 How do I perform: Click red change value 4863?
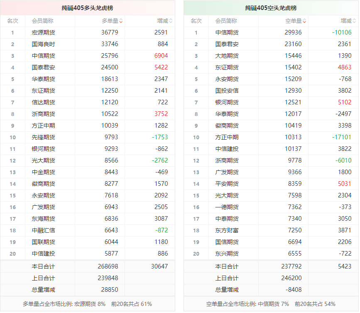tap(345, 67)
